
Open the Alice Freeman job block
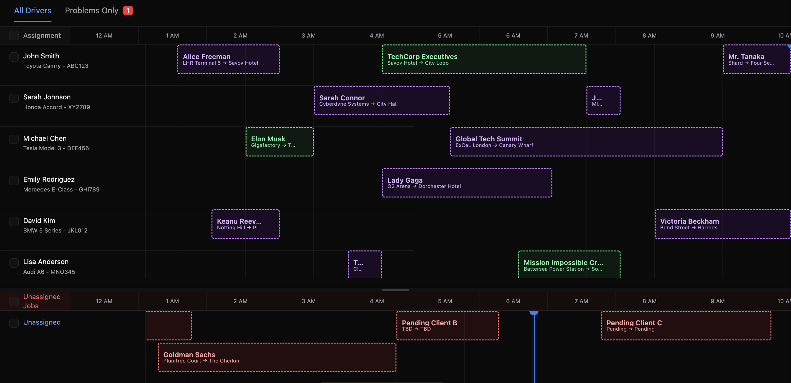228,60
